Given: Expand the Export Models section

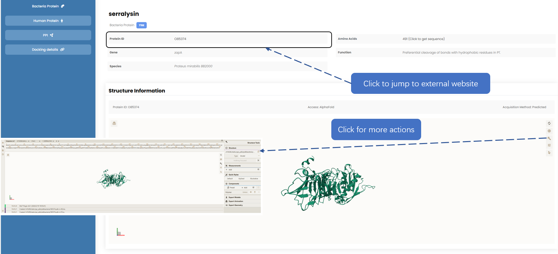Looking at the screenshot, I should coord(234,198).
